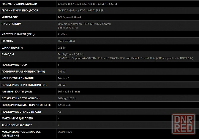Click the DisplayPort x 3 (v1.4a) line
This screenshot has height=139, width=199.
click(x=71, y=55)
